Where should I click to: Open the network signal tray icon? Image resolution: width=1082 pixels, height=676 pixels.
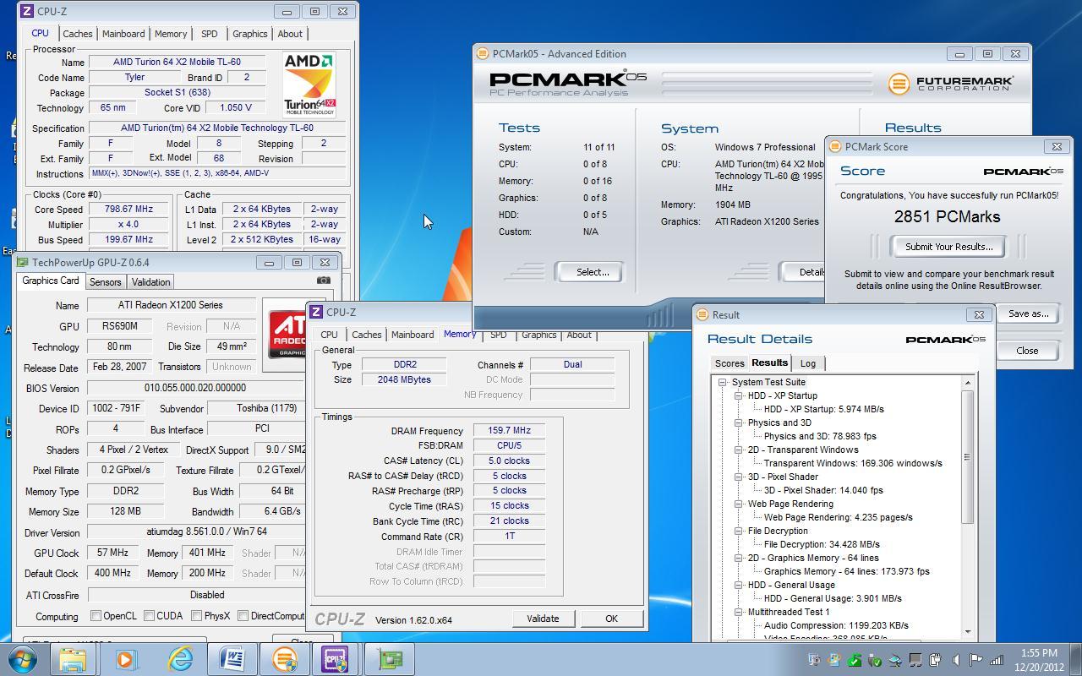click(x=997, y=660)
